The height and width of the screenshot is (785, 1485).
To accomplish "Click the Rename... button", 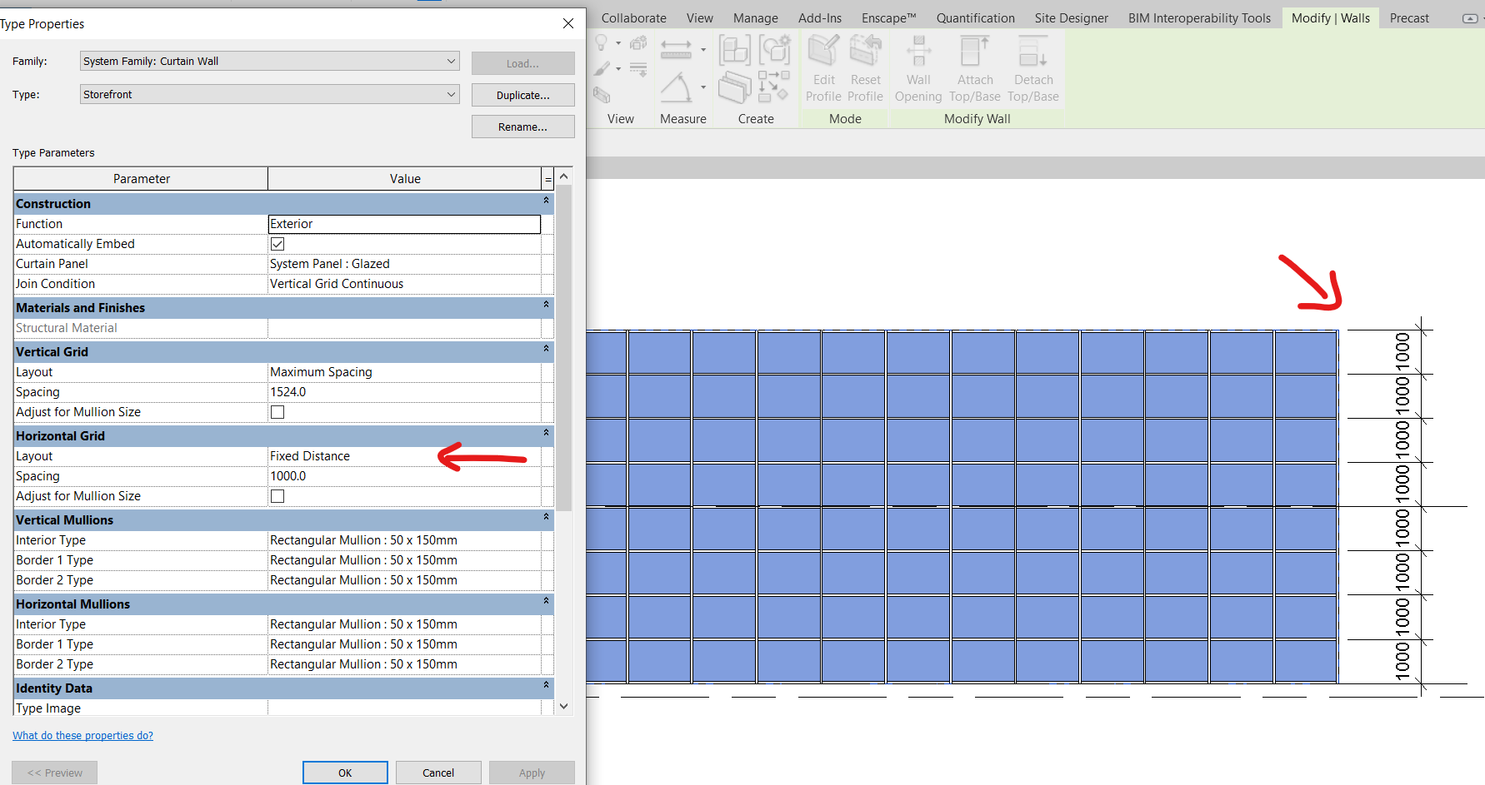I will pyautogui.click(x=523, y=127).
